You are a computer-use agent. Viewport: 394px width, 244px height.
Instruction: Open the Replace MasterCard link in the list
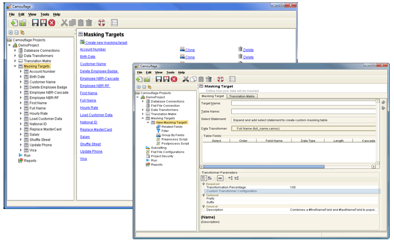click(96, 129)
